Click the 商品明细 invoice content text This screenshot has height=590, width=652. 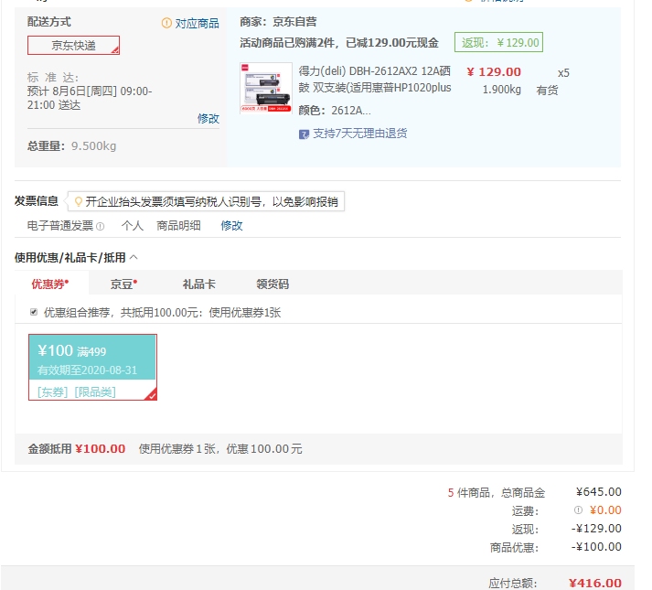click(x=178, y=226)
